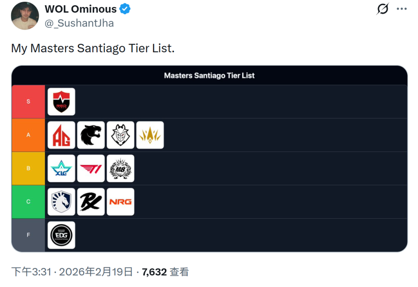Screen dimensions: 418x287
Task: Click the tweet timestamp 2026年2月19日
Action: [96, 272]
